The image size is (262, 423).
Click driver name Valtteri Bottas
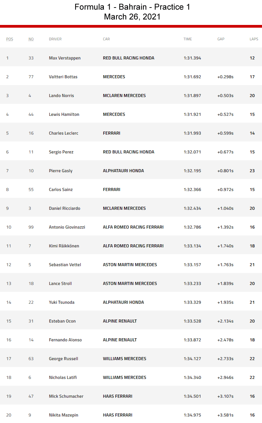tap(63, 77)
